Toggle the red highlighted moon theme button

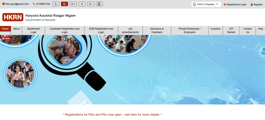[64, 4]
